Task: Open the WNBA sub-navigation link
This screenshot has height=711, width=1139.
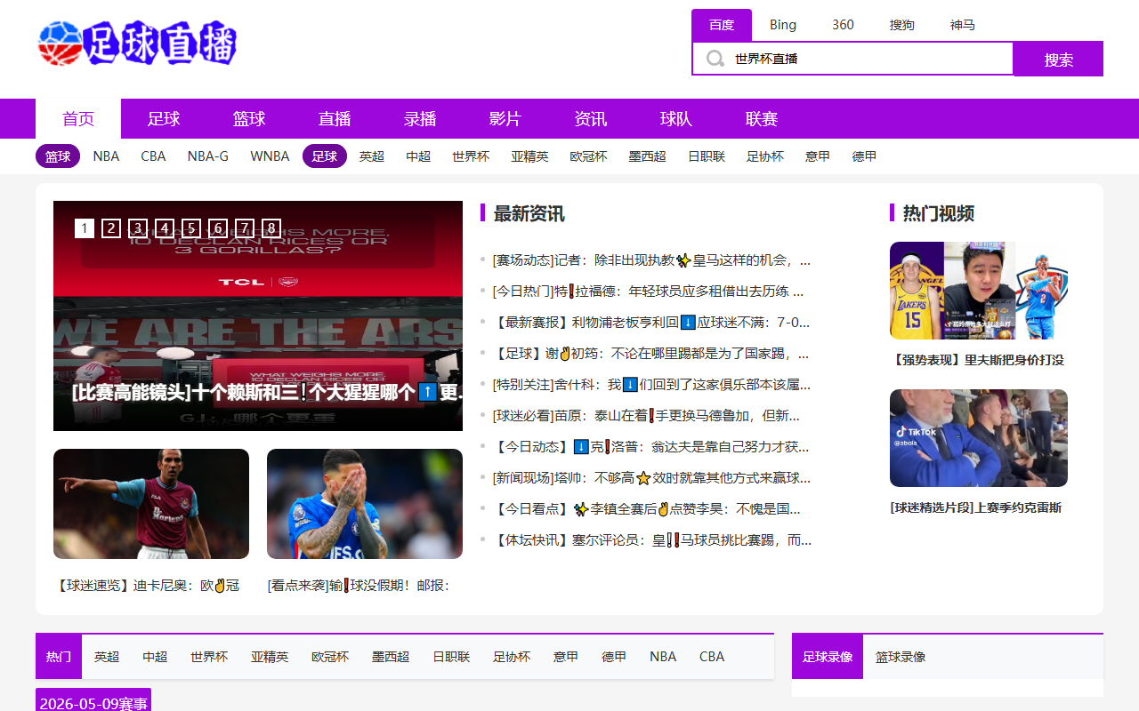Action: tap(270, 156)
